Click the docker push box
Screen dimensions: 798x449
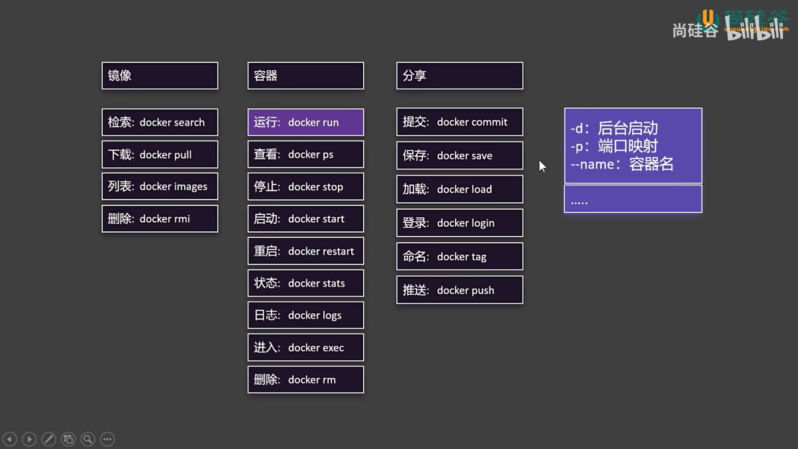[x=459, y=290]
